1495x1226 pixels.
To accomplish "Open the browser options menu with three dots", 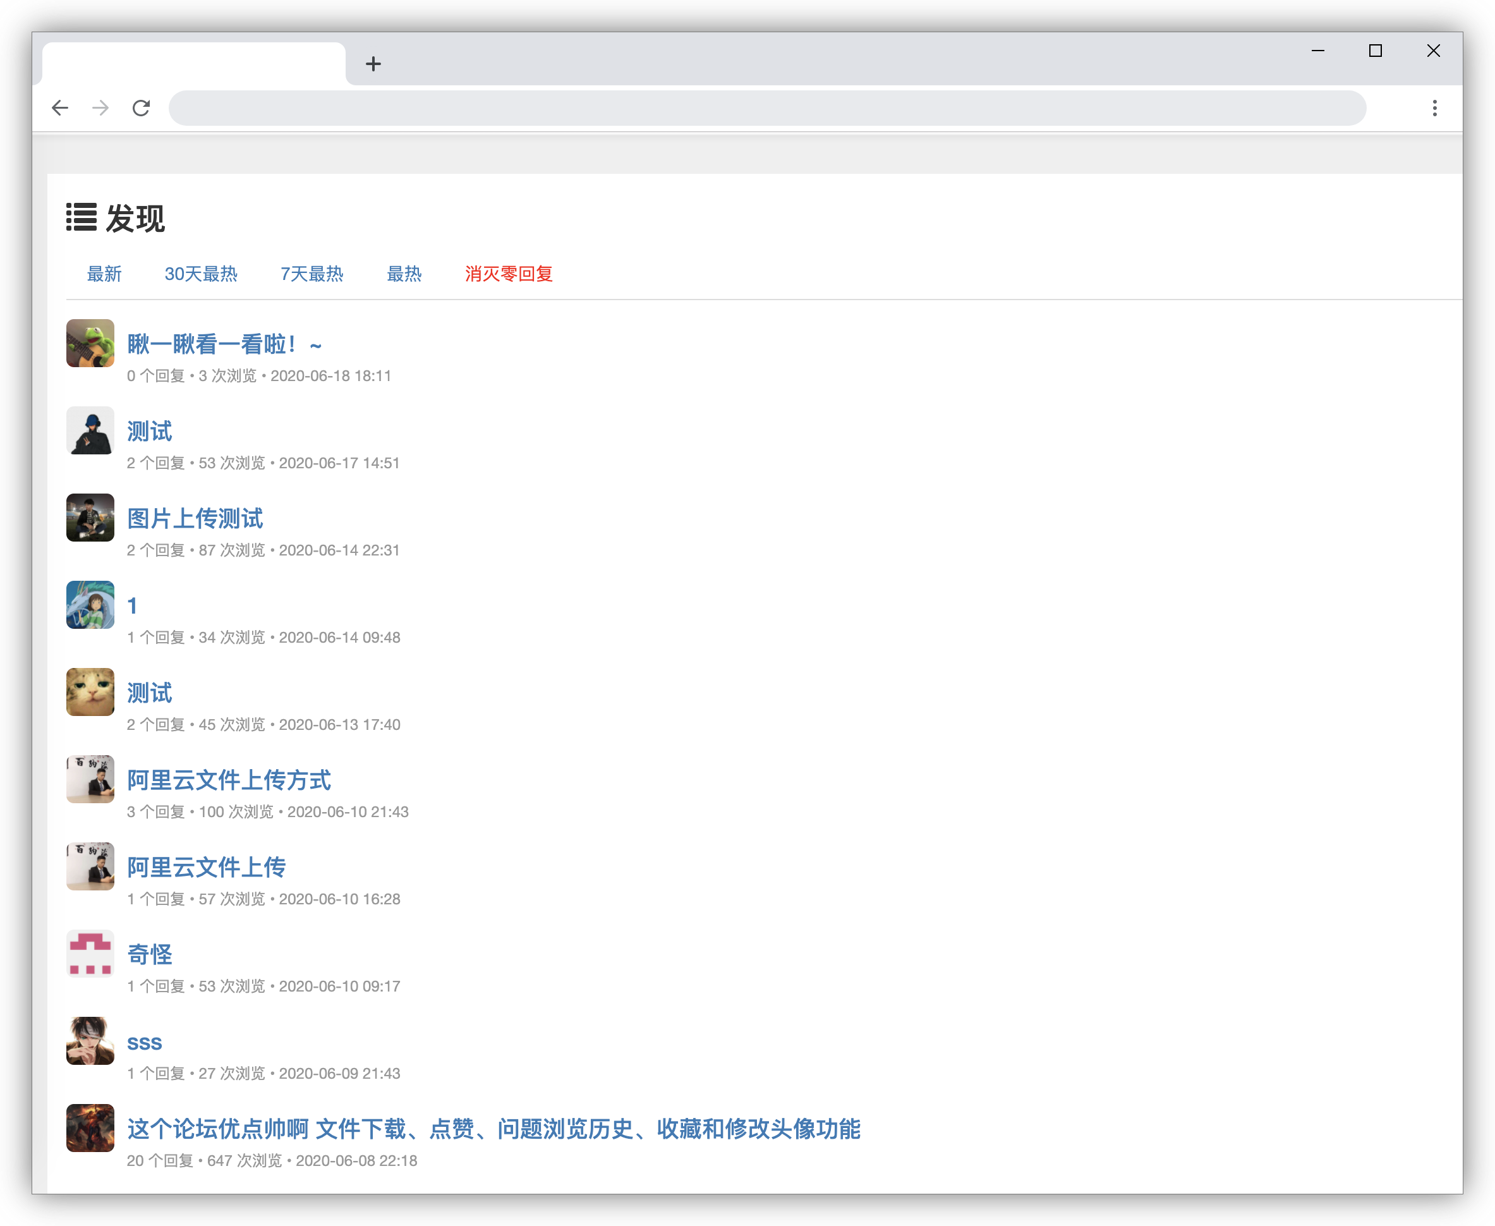I will click(x=1435, y=108).
